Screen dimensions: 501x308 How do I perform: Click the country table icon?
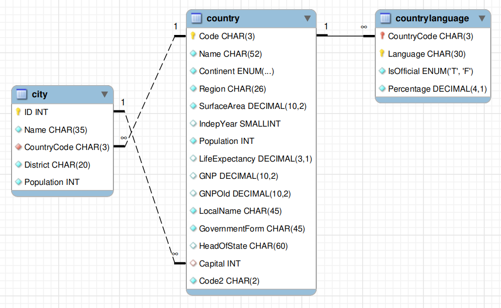click(x=196, y=18)
